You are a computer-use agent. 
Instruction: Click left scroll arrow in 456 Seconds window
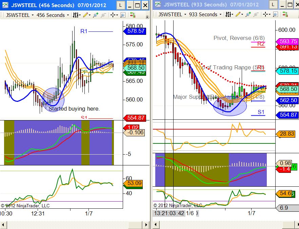tap(3, 225)
